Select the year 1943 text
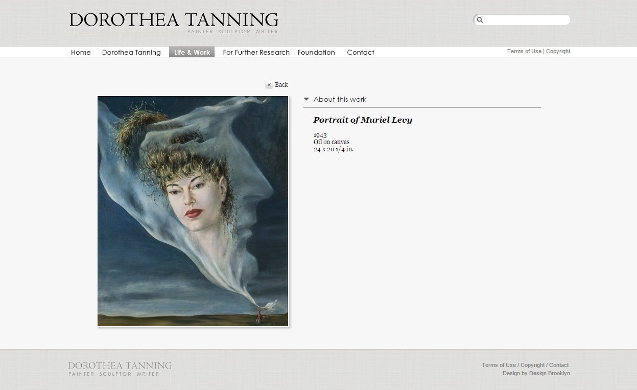This screenshot has height=390, width=637. pos(320,135)
